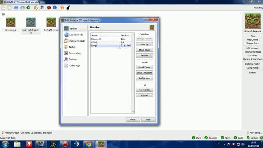
Task: Select the iVozyoutubeprova instance icon
Action: tap(31, 22)
